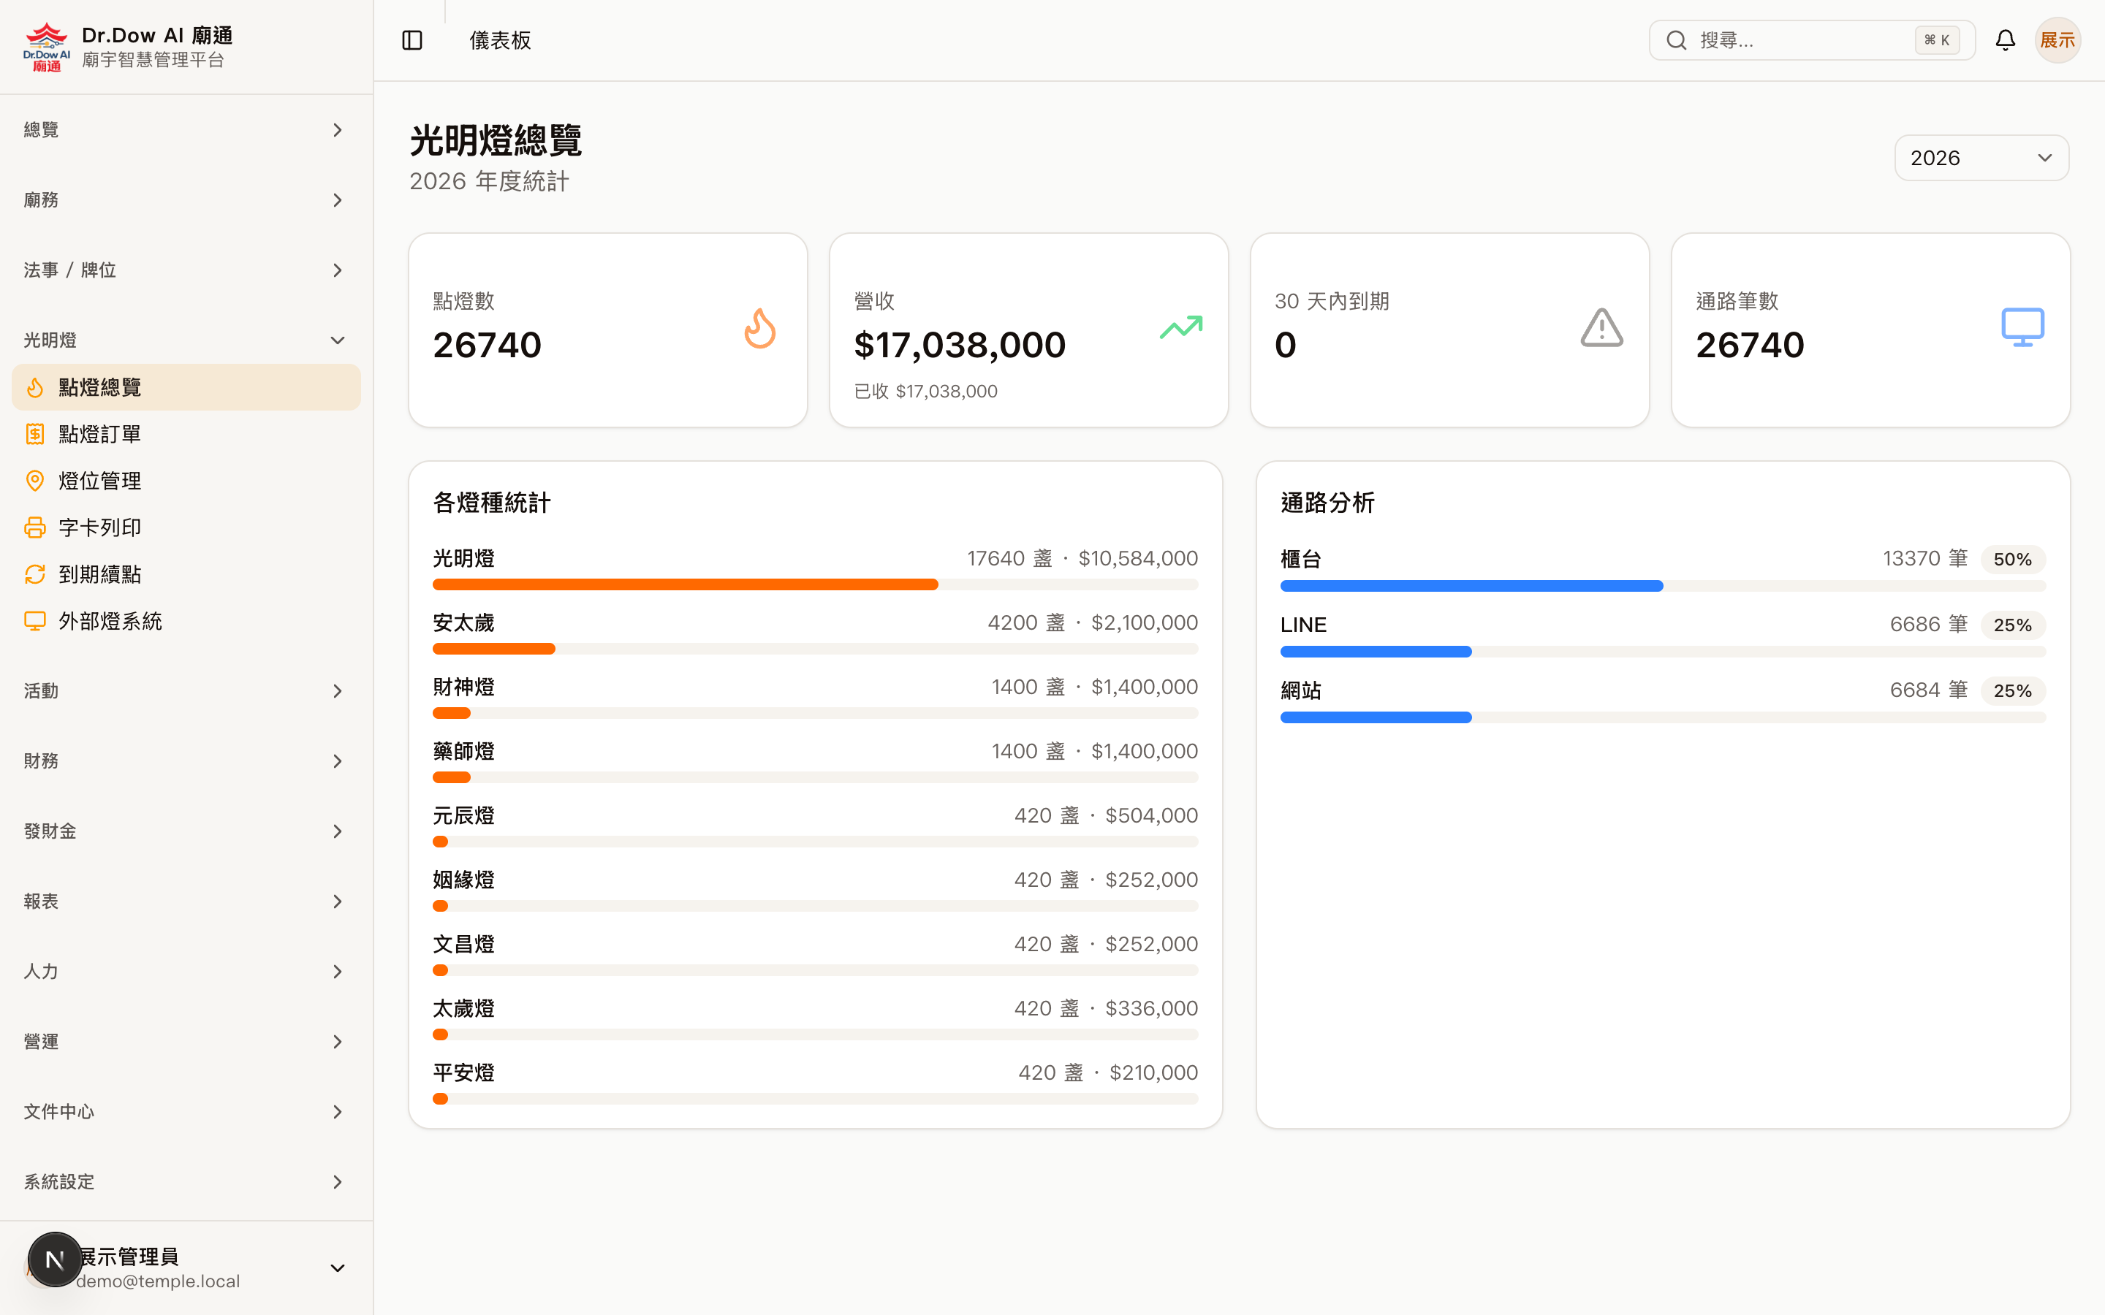
Task: Toggle the sidebar collapse icon
Action: click(411, 40)
